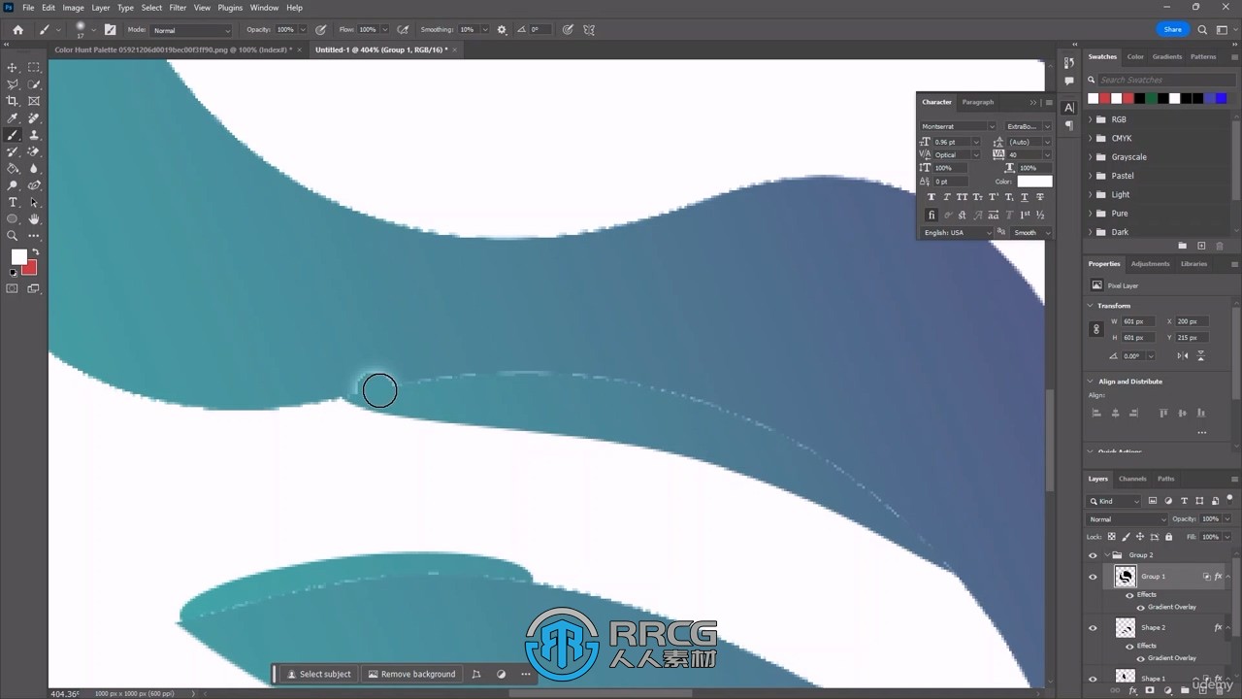Viewport: 1242px width, 699px height.
Task: Click the Character text color swatch
Action: coord(1034,182)
